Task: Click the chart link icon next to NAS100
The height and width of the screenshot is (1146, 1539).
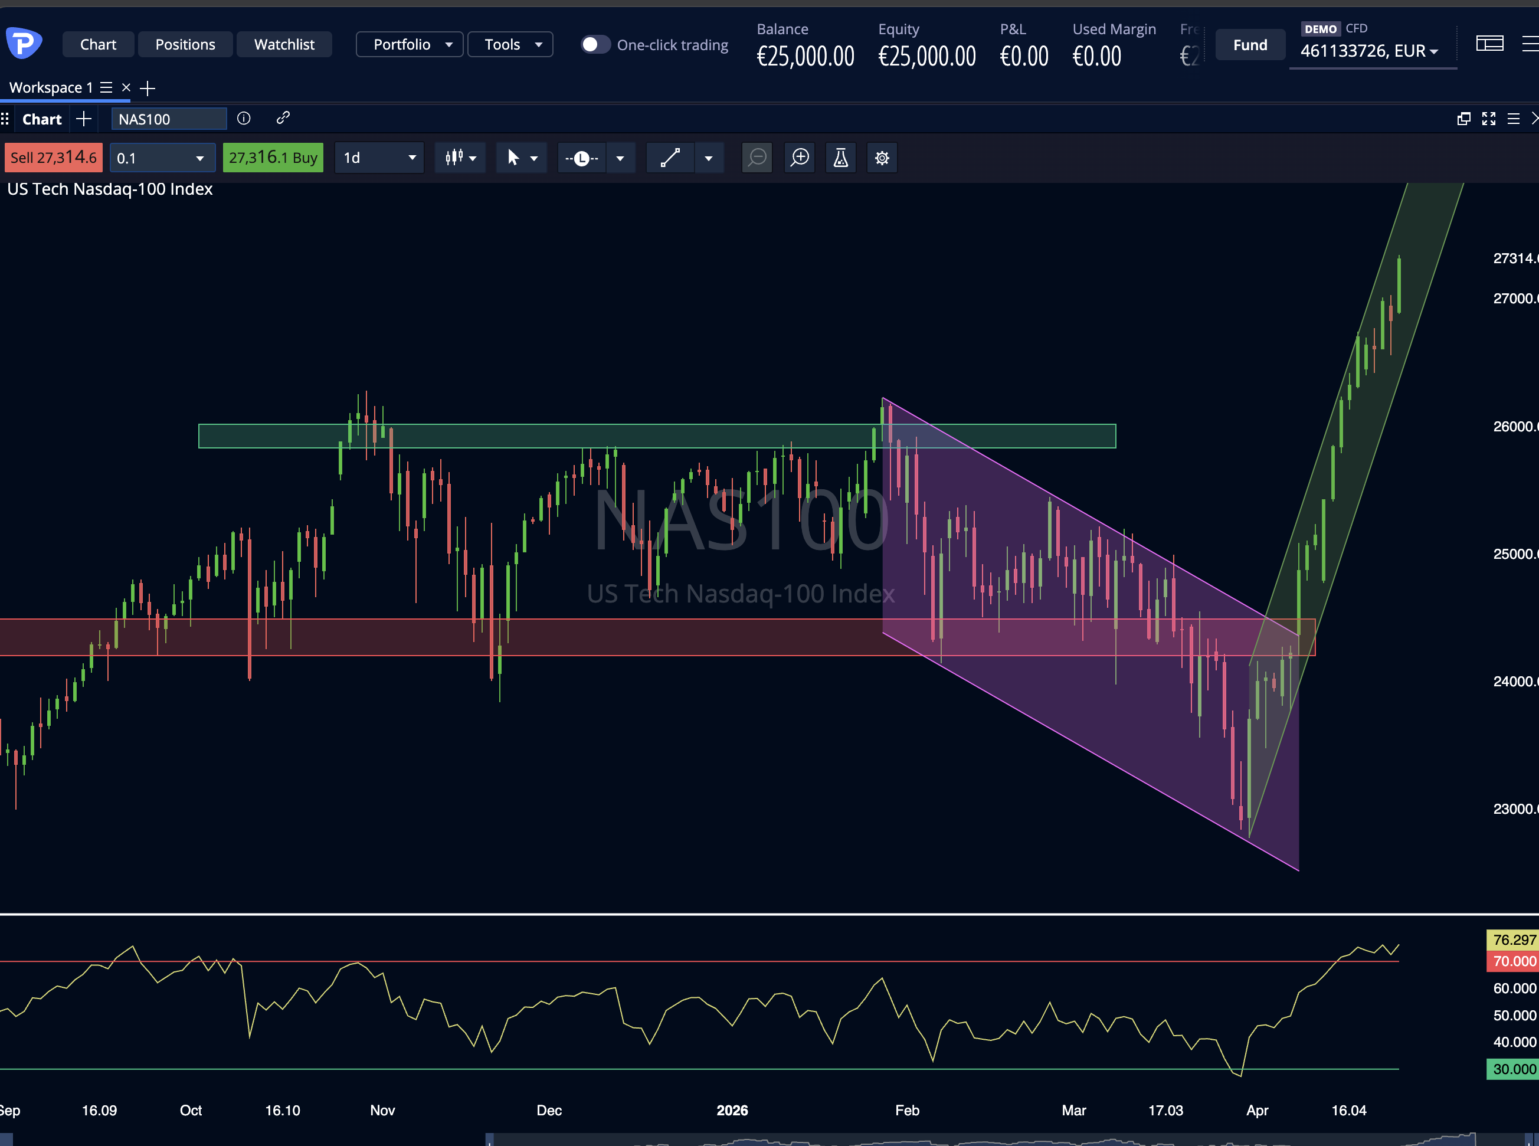Action: point(283,119)
